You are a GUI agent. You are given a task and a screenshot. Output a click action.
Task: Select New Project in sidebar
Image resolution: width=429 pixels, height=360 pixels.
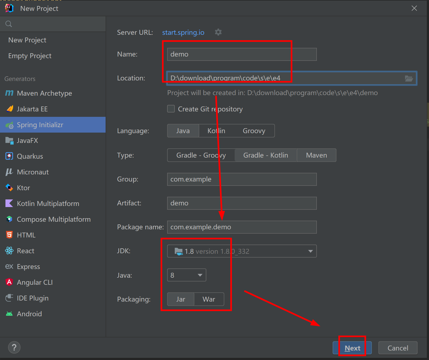tap(27, 40)
